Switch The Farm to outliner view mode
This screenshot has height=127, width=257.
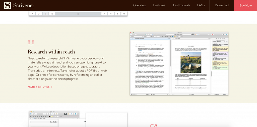coord(198,34)
